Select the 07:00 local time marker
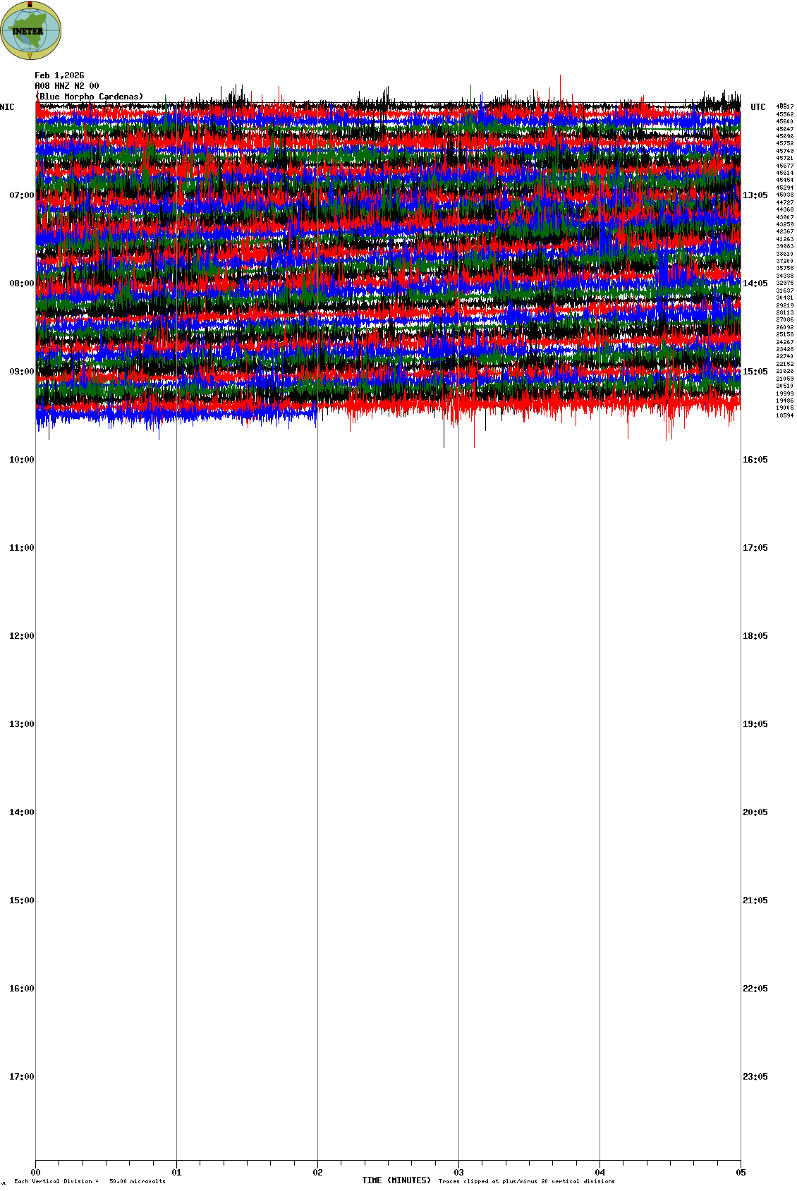The height and width of the screenshot is (1191, 797). (x=21, y=195)
